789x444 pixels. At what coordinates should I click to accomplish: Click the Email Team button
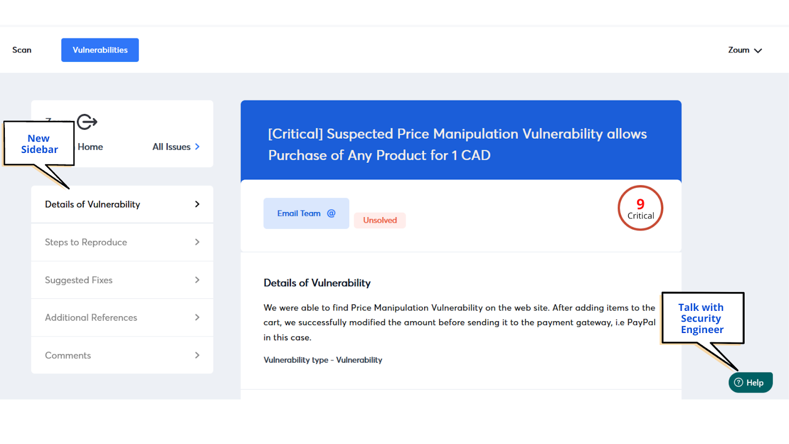pyautogui.click(x=299, y=213)
